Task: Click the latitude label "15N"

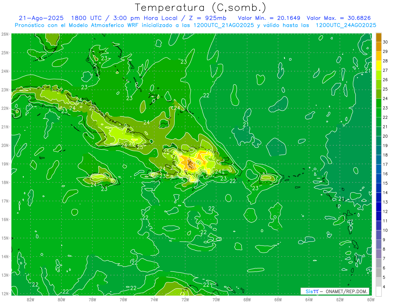Action: coord(5,238)
